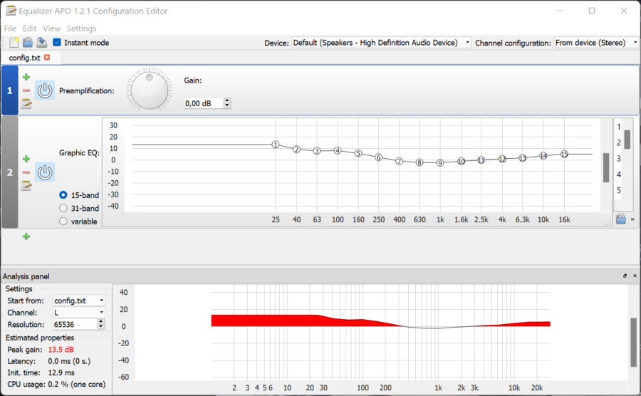Open the Device dropdown
This screenshot has height=396, width=641.
(382, 43)
